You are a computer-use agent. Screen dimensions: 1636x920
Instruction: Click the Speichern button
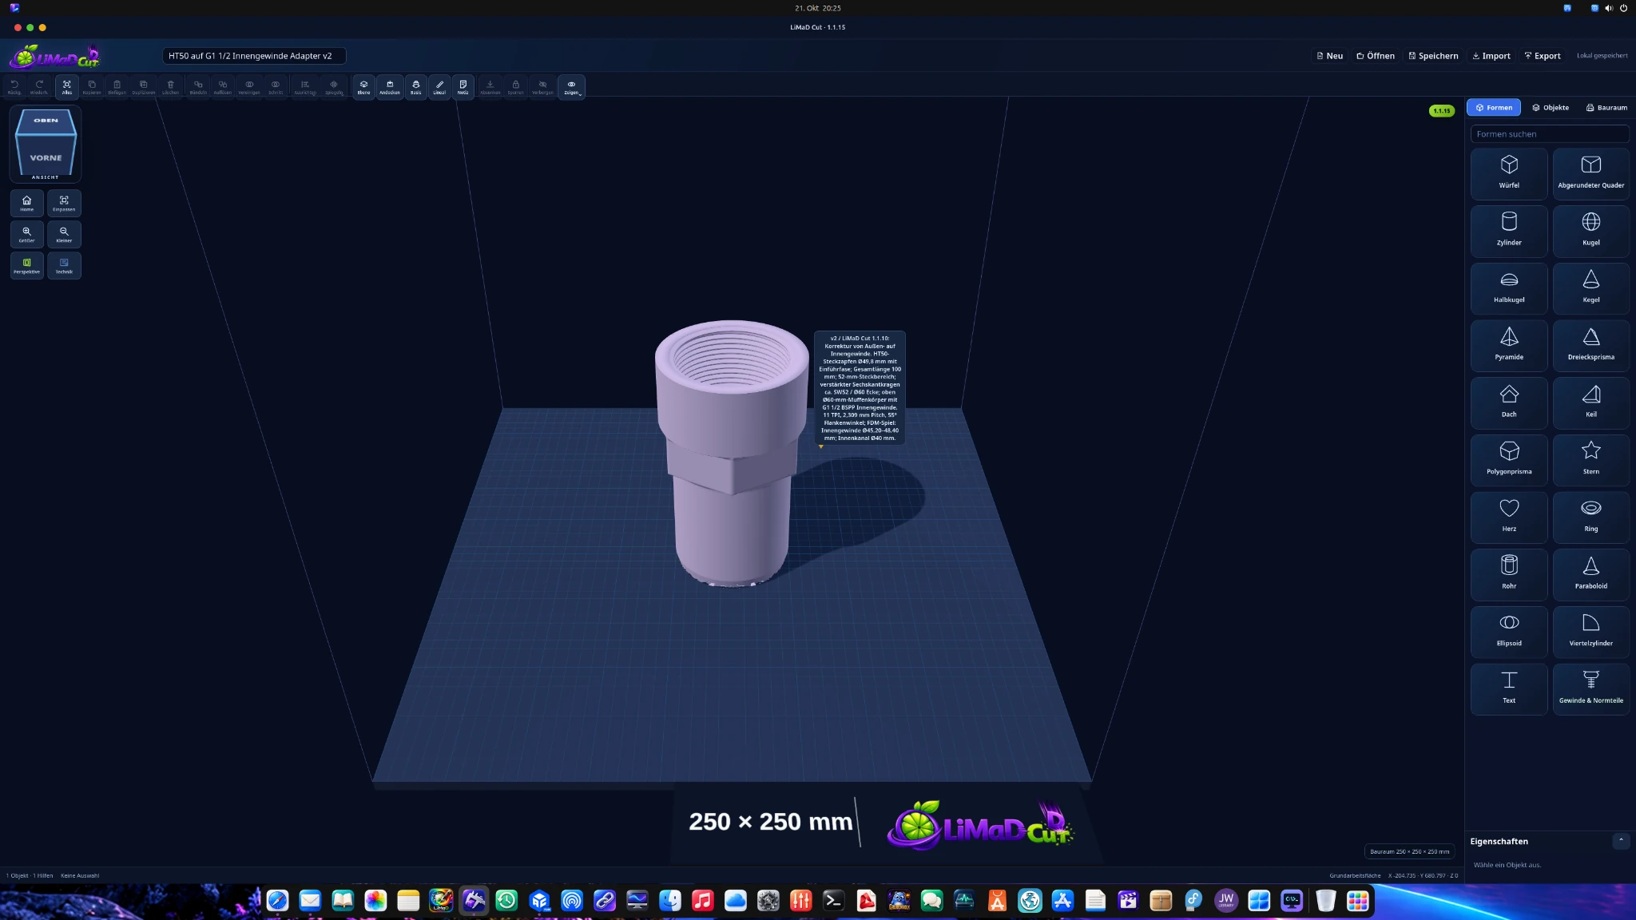pos(1433,56)
